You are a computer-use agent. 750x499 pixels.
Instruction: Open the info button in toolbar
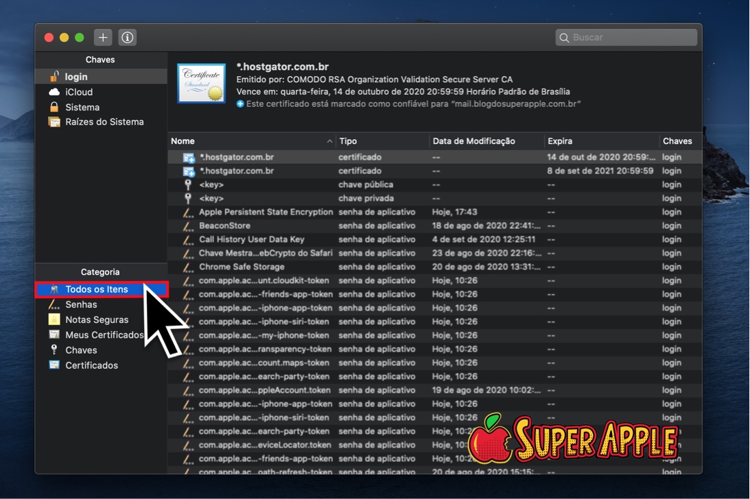click(x=128, y=38)
